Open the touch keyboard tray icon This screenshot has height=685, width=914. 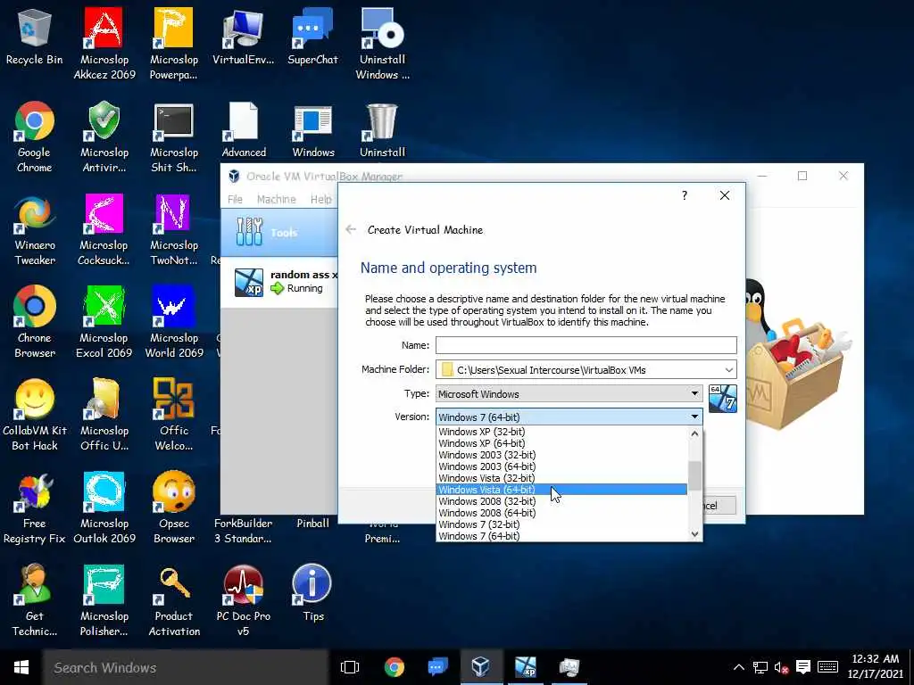827,667
